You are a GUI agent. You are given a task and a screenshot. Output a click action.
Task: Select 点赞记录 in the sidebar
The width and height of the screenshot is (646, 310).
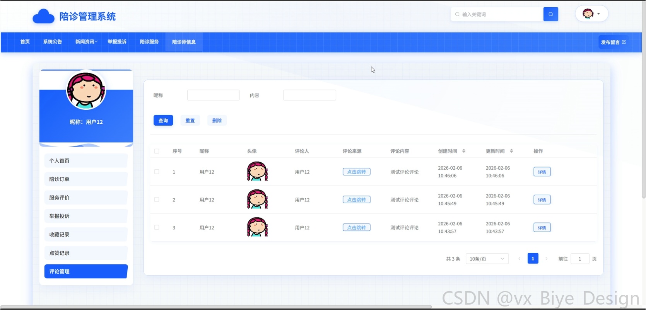pyautogui.click(x=86, y=253)
